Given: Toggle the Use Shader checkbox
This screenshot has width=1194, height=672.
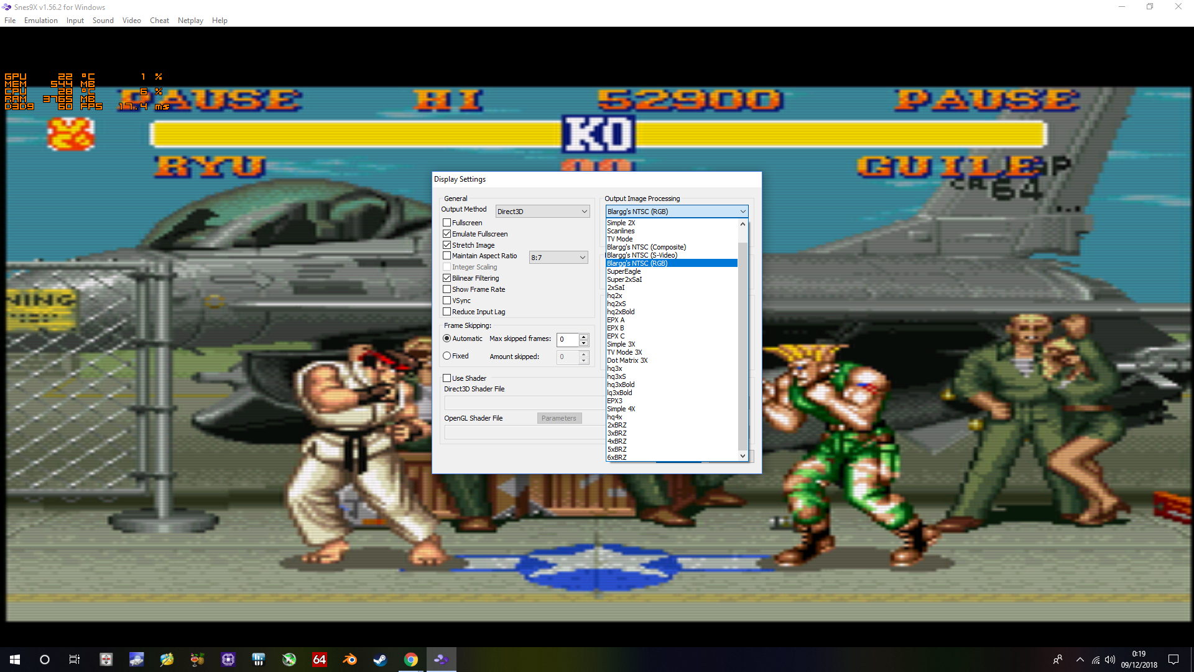Looking at the screenshot, I should tap(447, 378).
